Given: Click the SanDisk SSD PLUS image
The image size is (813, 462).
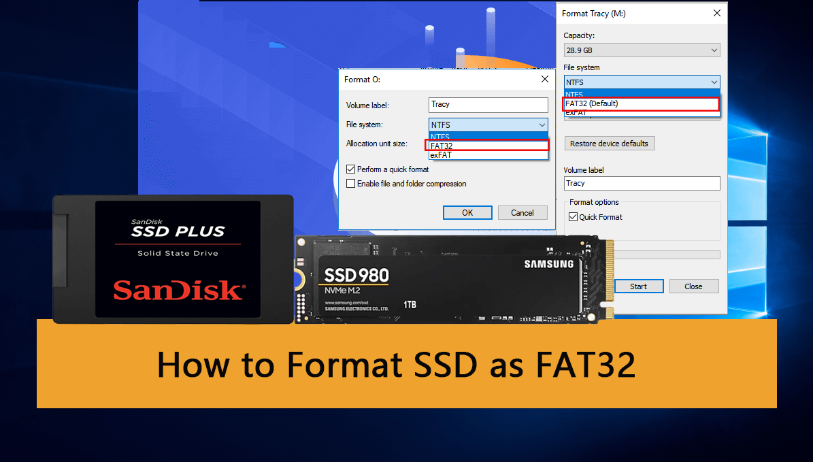Looking at the screenshot, I should point(173,259).
